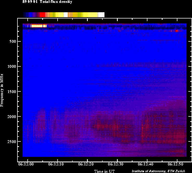Click the 06:12:20 time axis label
This screenshot has height=173, width=192.
86,164
